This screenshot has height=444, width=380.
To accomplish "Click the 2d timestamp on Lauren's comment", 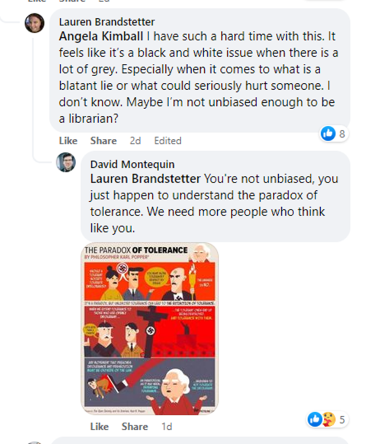I will pyautogui.click(x=135, y=141).
